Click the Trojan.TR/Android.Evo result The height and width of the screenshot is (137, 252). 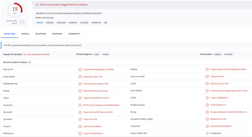pyautogui.click(x=93, y=133)
